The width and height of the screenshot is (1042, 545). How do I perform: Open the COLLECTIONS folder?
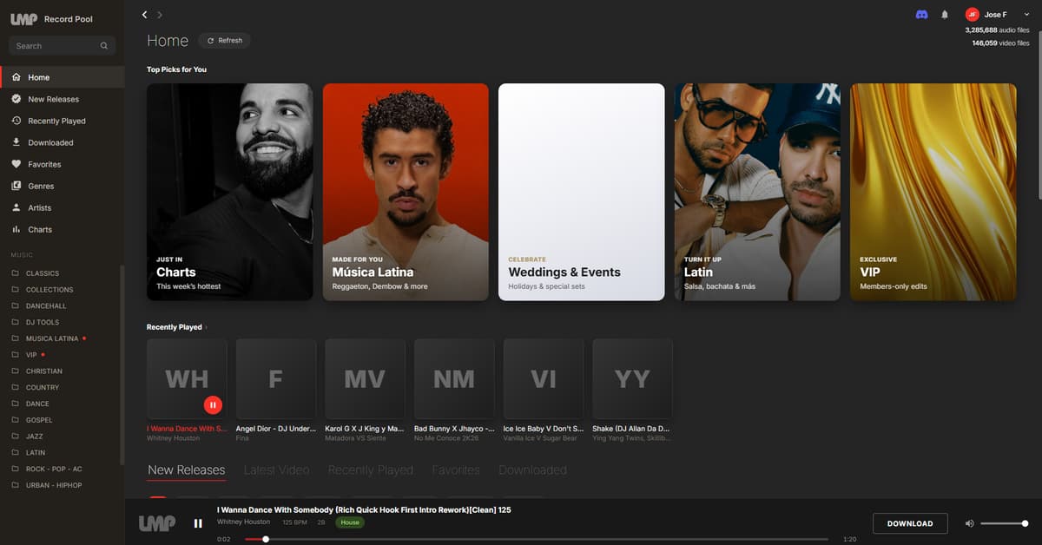click(49, 290)
